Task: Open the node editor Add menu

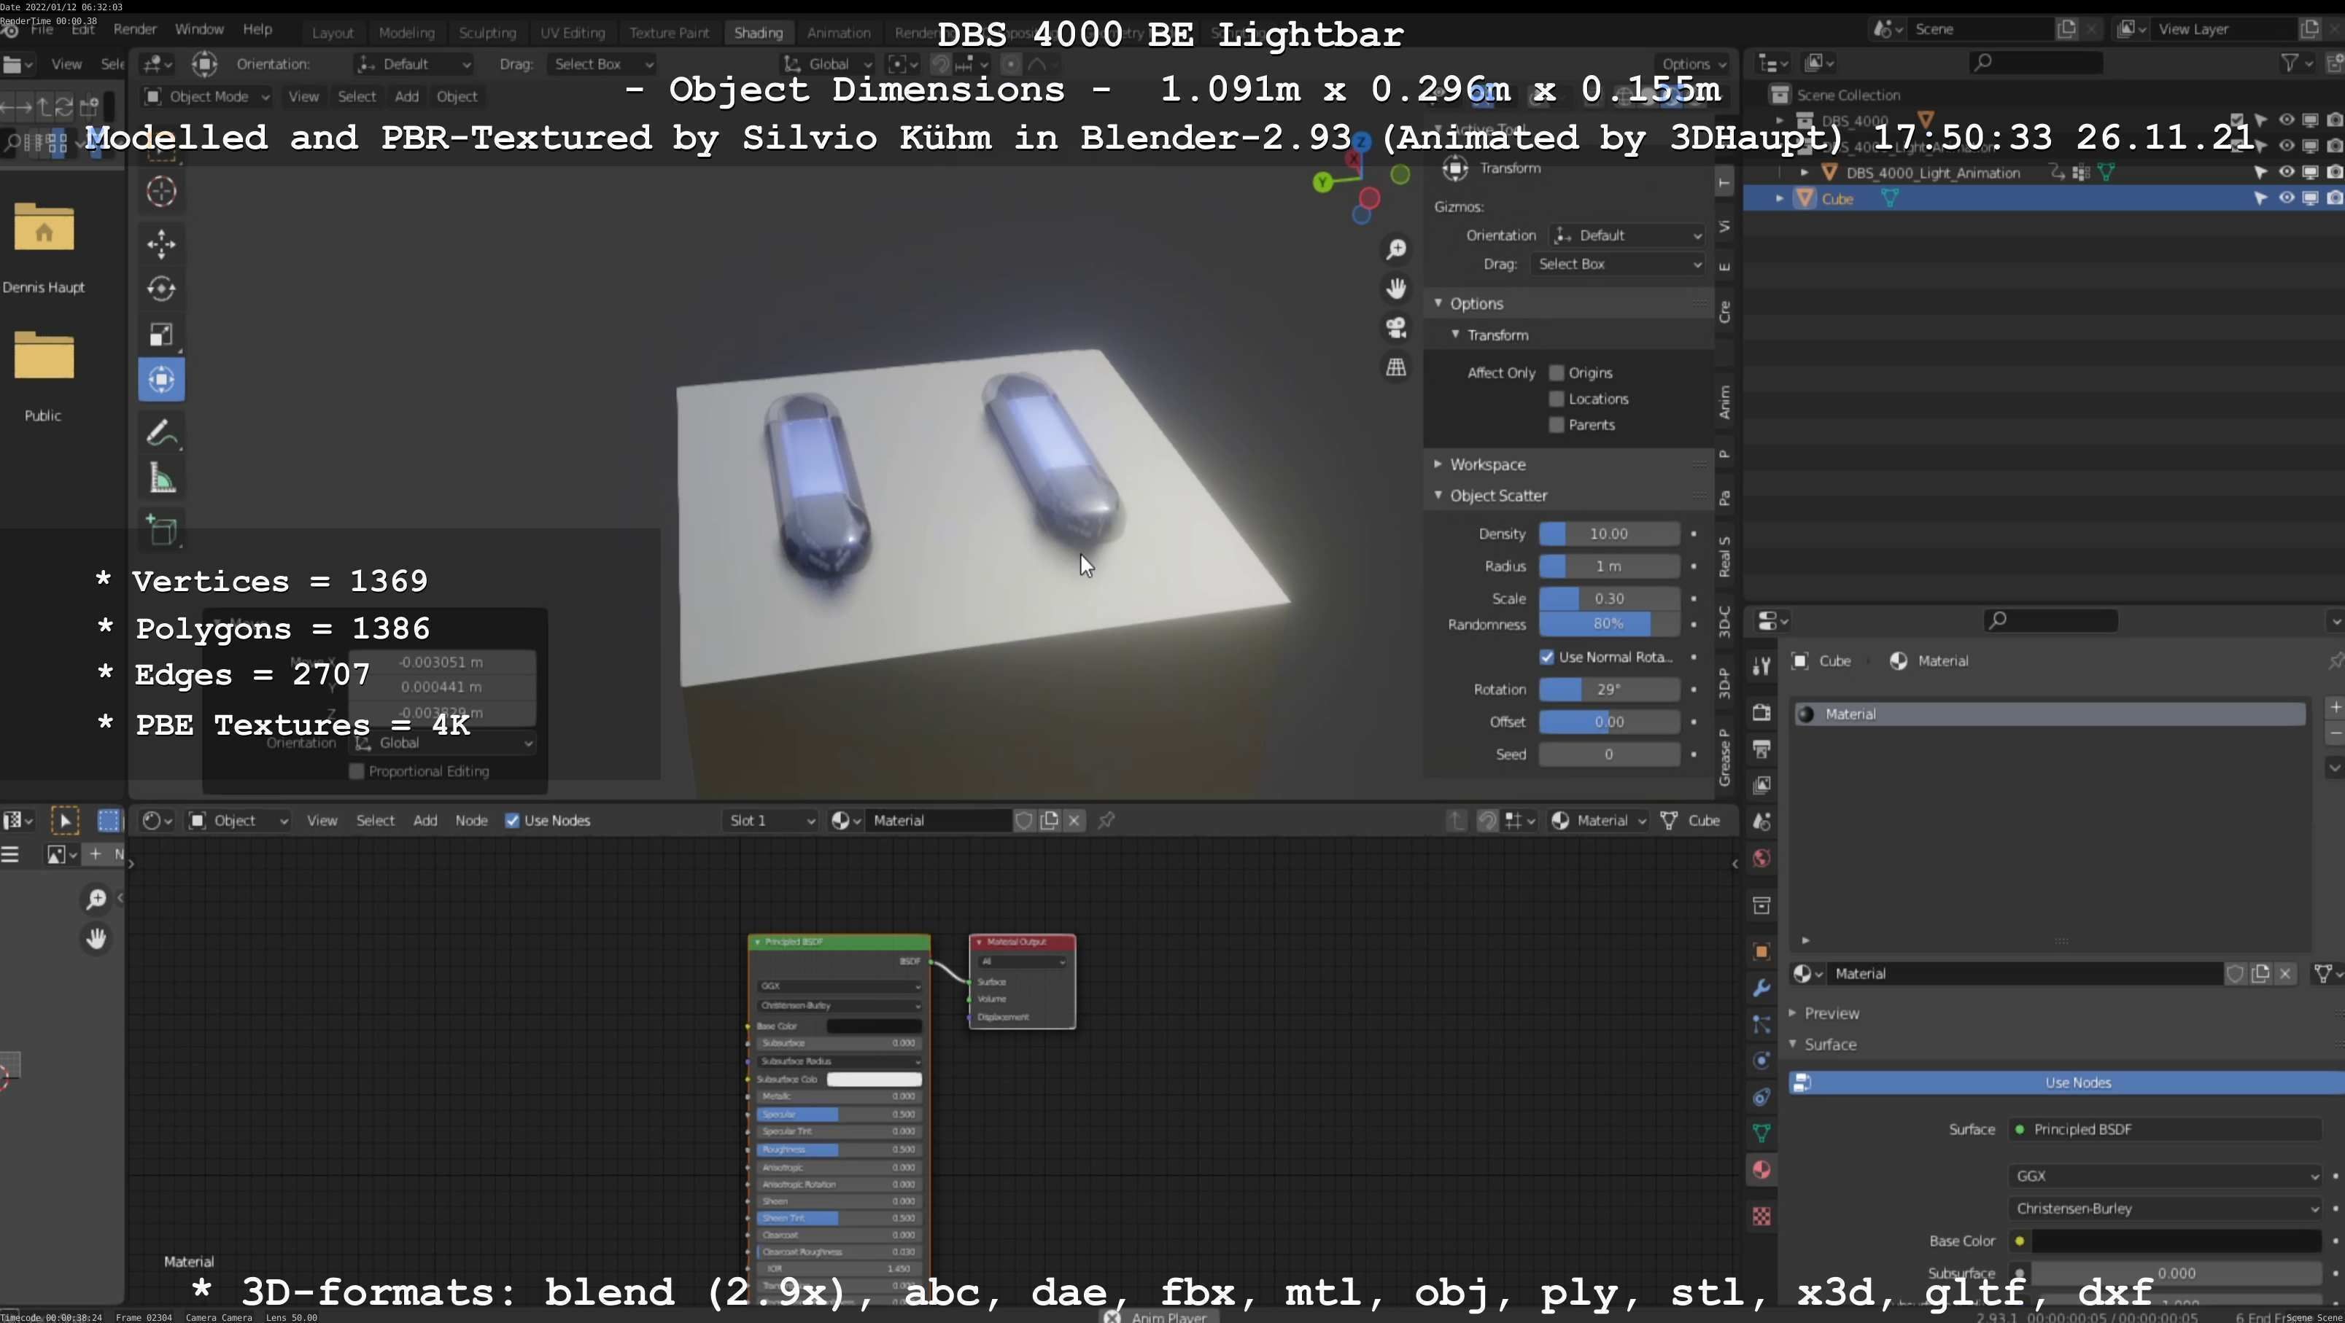Action: coord(425,820)
